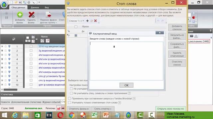Click the filter icon in stop-words table row

(x=69, y=31)
